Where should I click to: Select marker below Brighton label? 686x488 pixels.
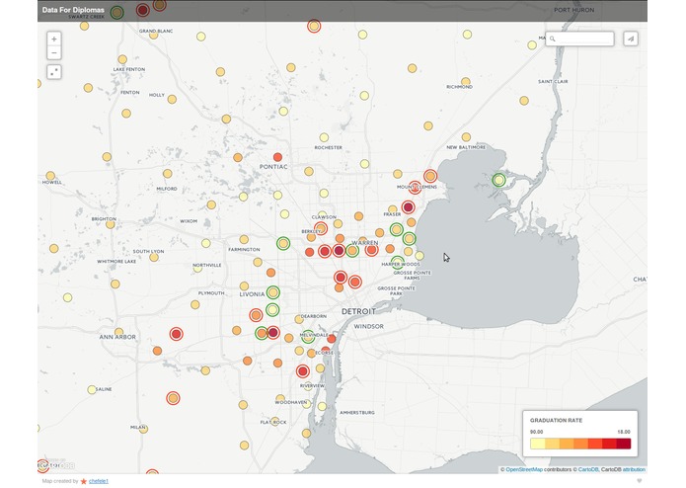click(111, 224)
